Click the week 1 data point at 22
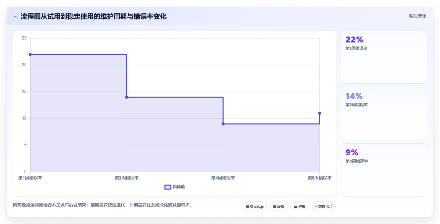 30,54
